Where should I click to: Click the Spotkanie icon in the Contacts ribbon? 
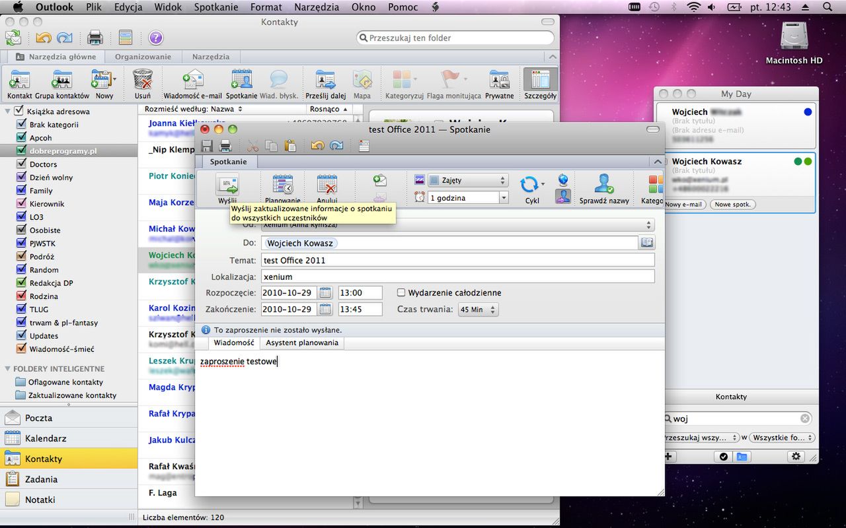pos(241,81)
